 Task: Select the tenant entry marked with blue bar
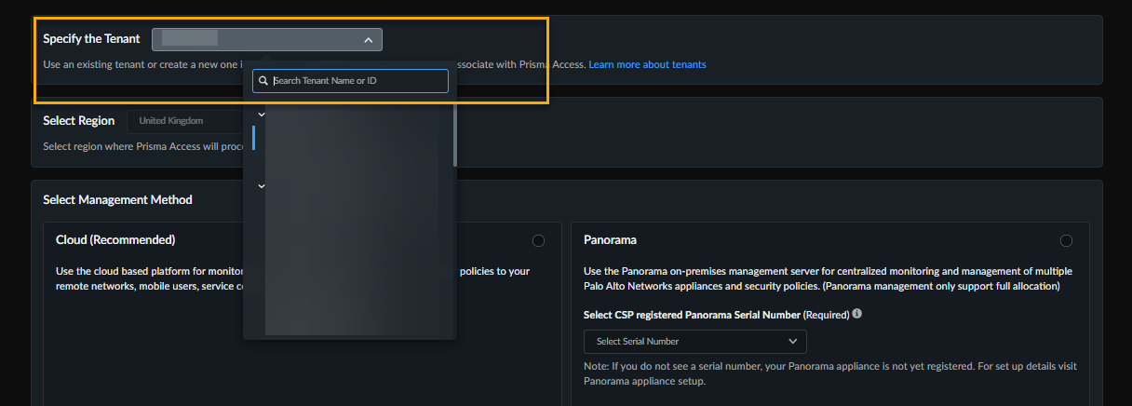354,138
